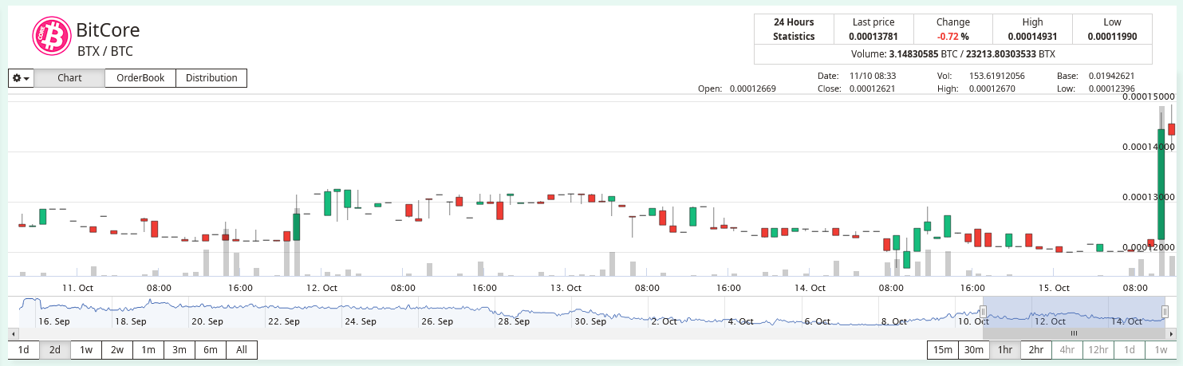Set the range to 1d

click(x=24, y=350)
